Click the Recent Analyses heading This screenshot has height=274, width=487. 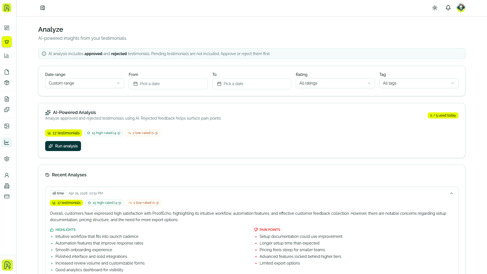coord(69,175)
